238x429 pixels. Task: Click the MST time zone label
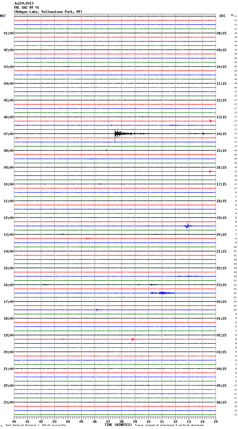[3, 16]
